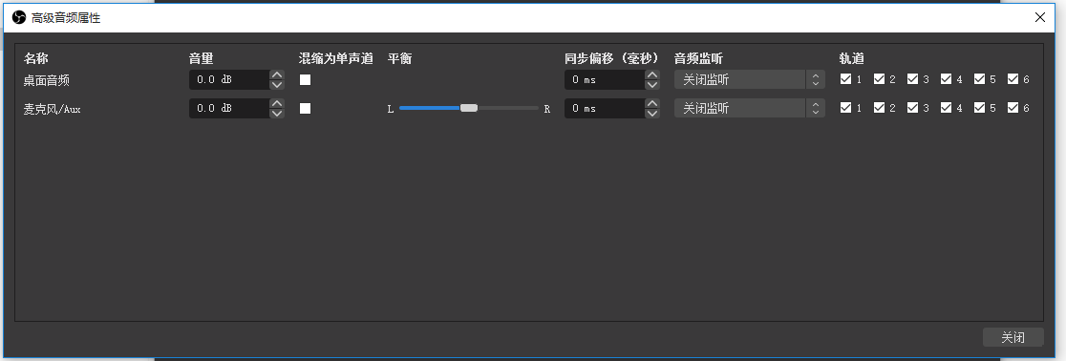This screenshot has height=361, width=1066.
Task: Click the R label of the balance slider
Action: click(546, 109)
